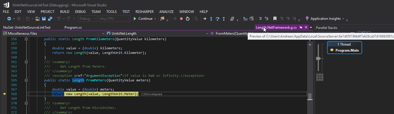This screenshot has height=114, width=394.
Task: Switch to the Program.cs tab
Action: tap(73, 27)
